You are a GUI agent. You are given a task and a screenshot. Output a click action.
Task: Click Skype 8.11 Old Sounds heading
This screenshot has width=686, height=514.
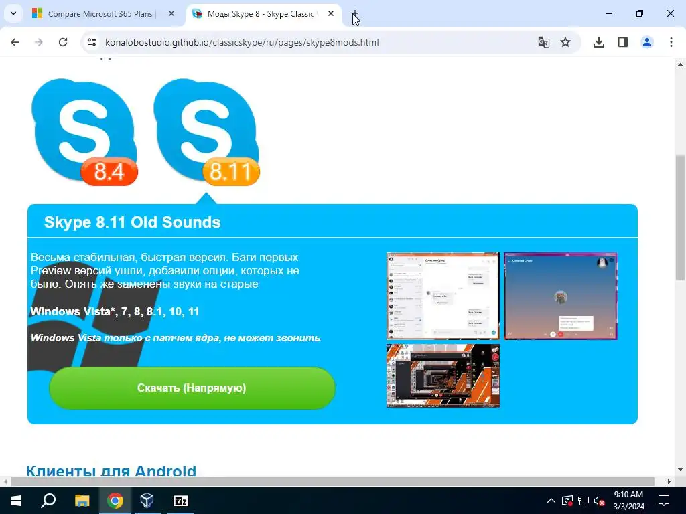[x=132, y=222]
